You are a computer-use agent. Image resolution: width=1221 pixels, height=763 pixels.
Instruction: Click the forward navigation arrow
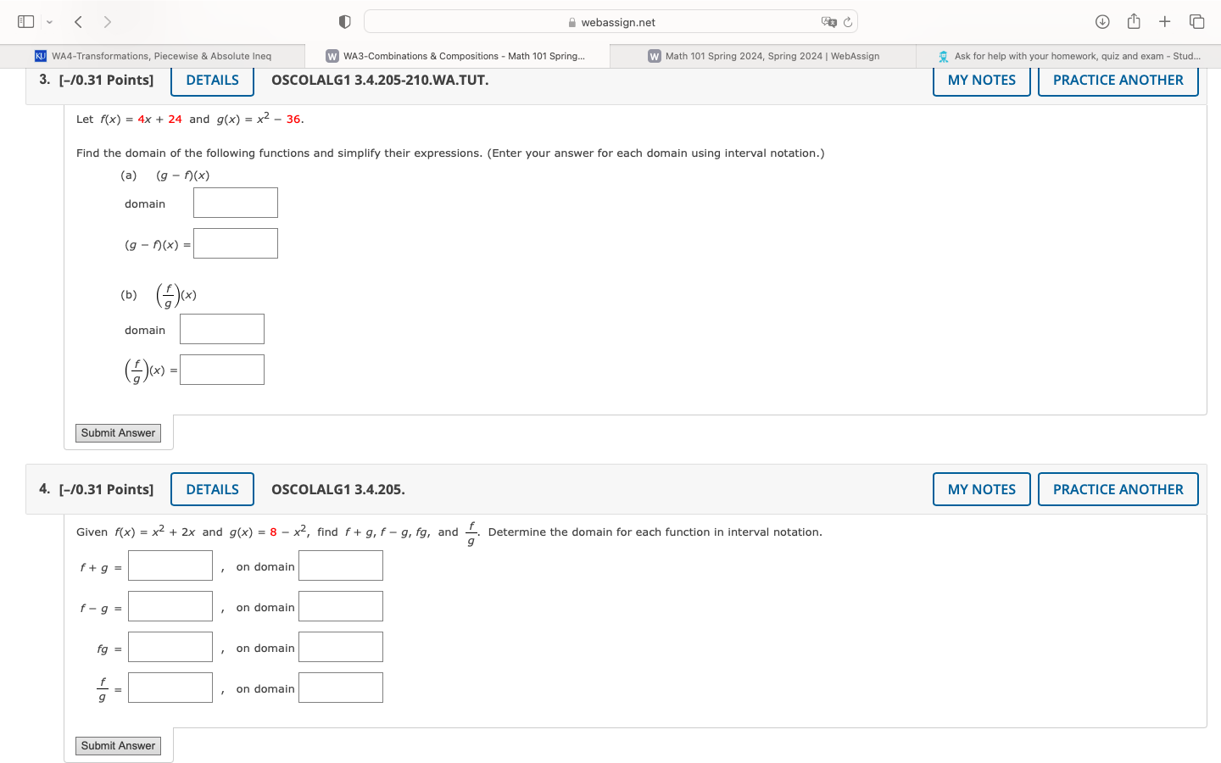click(x=108, y=22)
